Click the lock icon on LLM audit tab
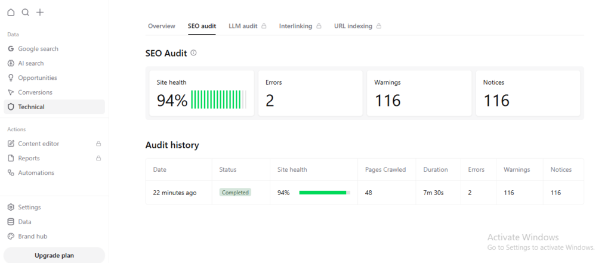The width and height of the screenshot is (611, 263). point(264,26)
